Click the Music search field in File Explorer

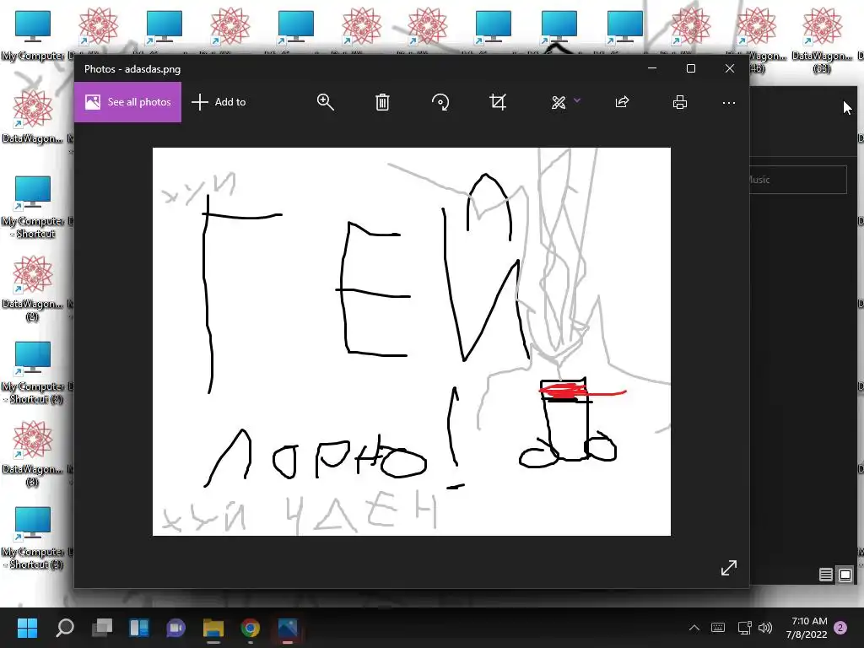[x=798, y=180]
